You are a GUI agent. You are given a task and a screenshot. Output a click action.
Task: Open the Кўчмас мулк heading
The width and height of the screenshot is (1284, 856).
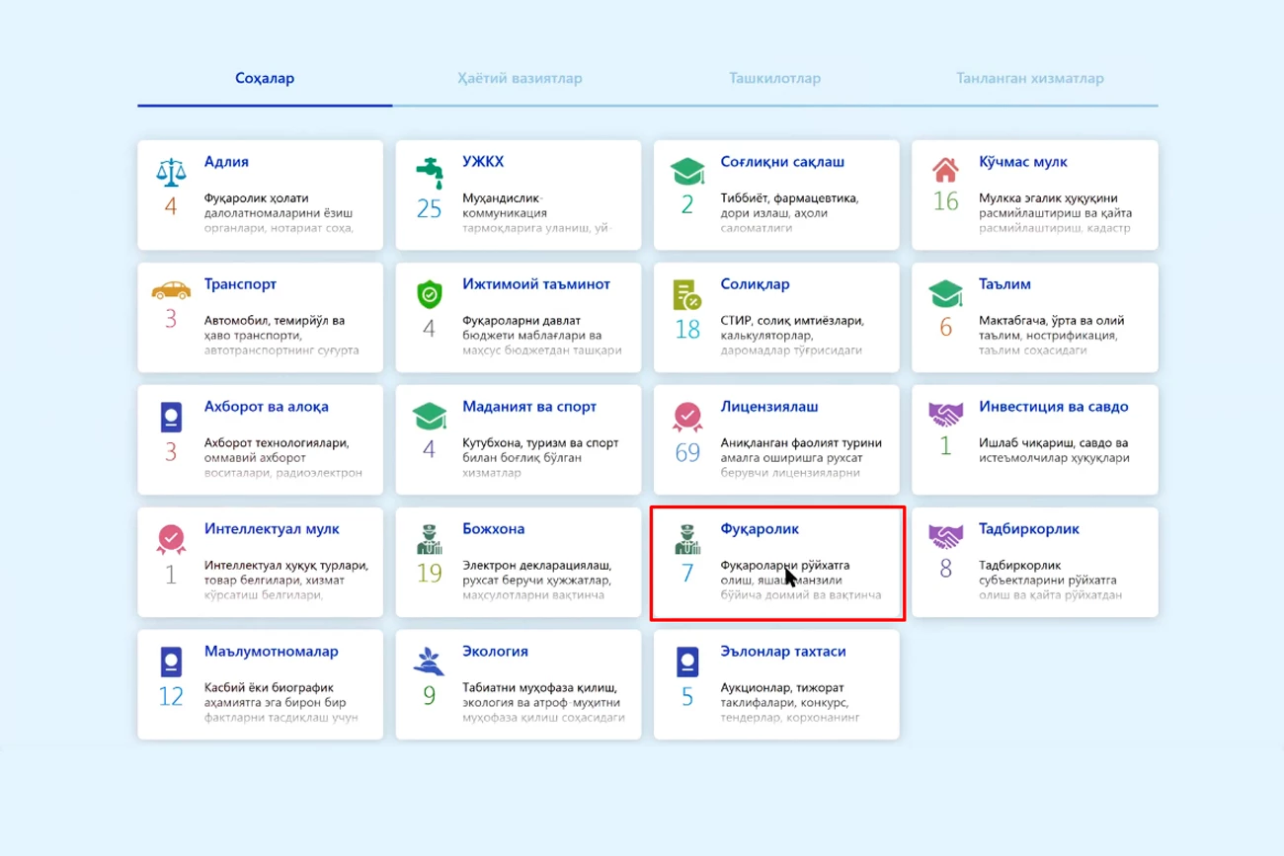coord(1023,162)
